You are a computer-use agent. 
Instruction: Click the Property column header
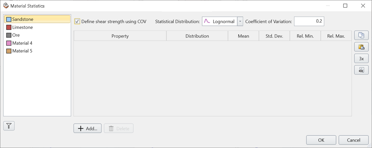coord(120,36)
